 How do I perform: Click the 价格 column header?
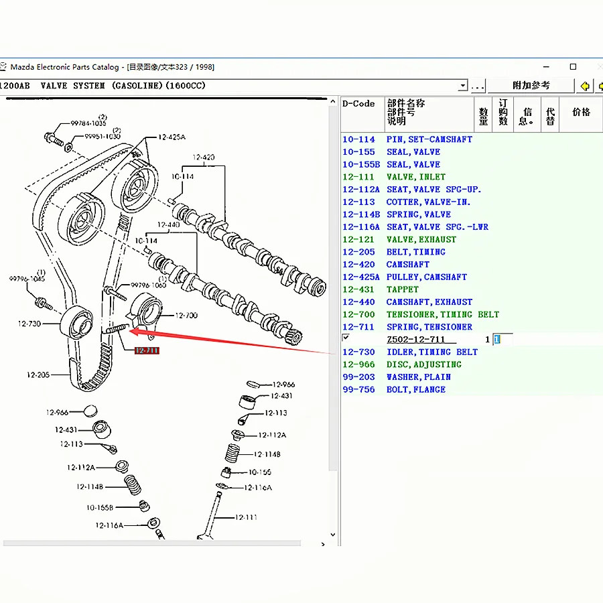pyautogui.click(x=580, y=113)
